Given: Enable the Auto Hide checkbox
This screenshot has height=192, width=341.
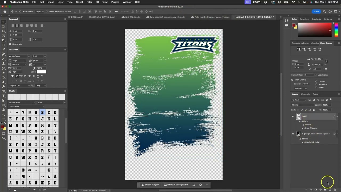Looking at the screenshot, I should pyautogui.click(x=316, y=84).
